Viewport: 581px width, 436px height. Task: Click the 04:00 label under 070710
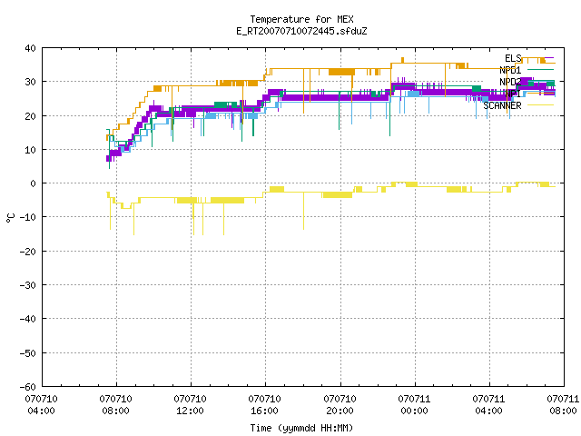point(41,411)
